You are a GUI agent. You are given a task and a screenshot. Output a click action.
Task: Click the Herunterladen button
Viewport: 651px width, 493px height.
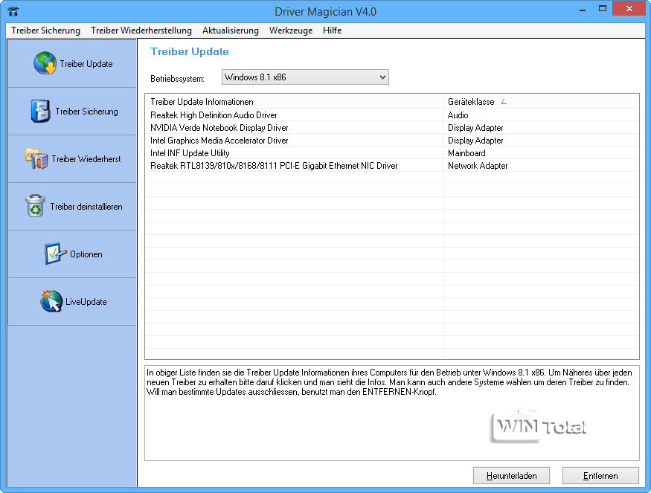[511, 476]
